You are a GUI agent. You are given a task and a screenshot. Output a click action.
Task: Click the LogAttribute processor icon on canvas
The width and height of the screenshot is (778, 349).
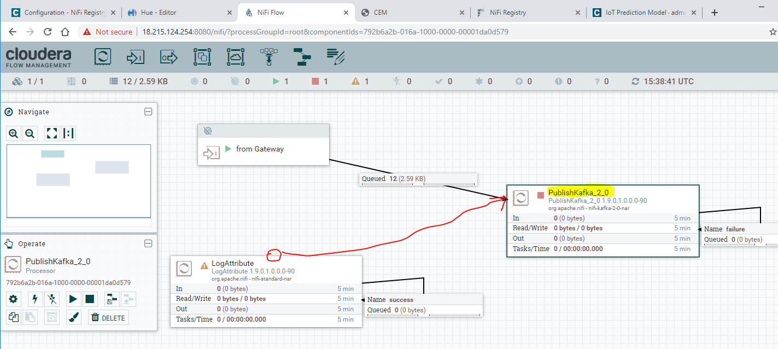tap(184, 269)
